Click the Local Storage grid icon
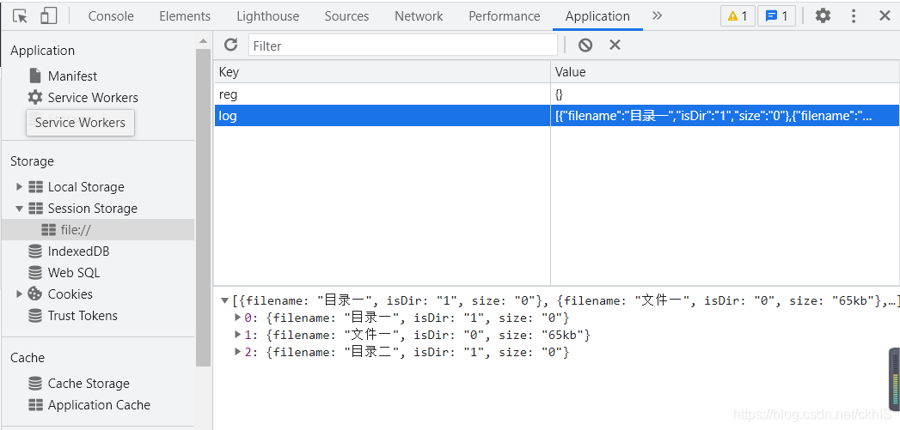Viewport: 900px width, 430px height. click(35, 187)
